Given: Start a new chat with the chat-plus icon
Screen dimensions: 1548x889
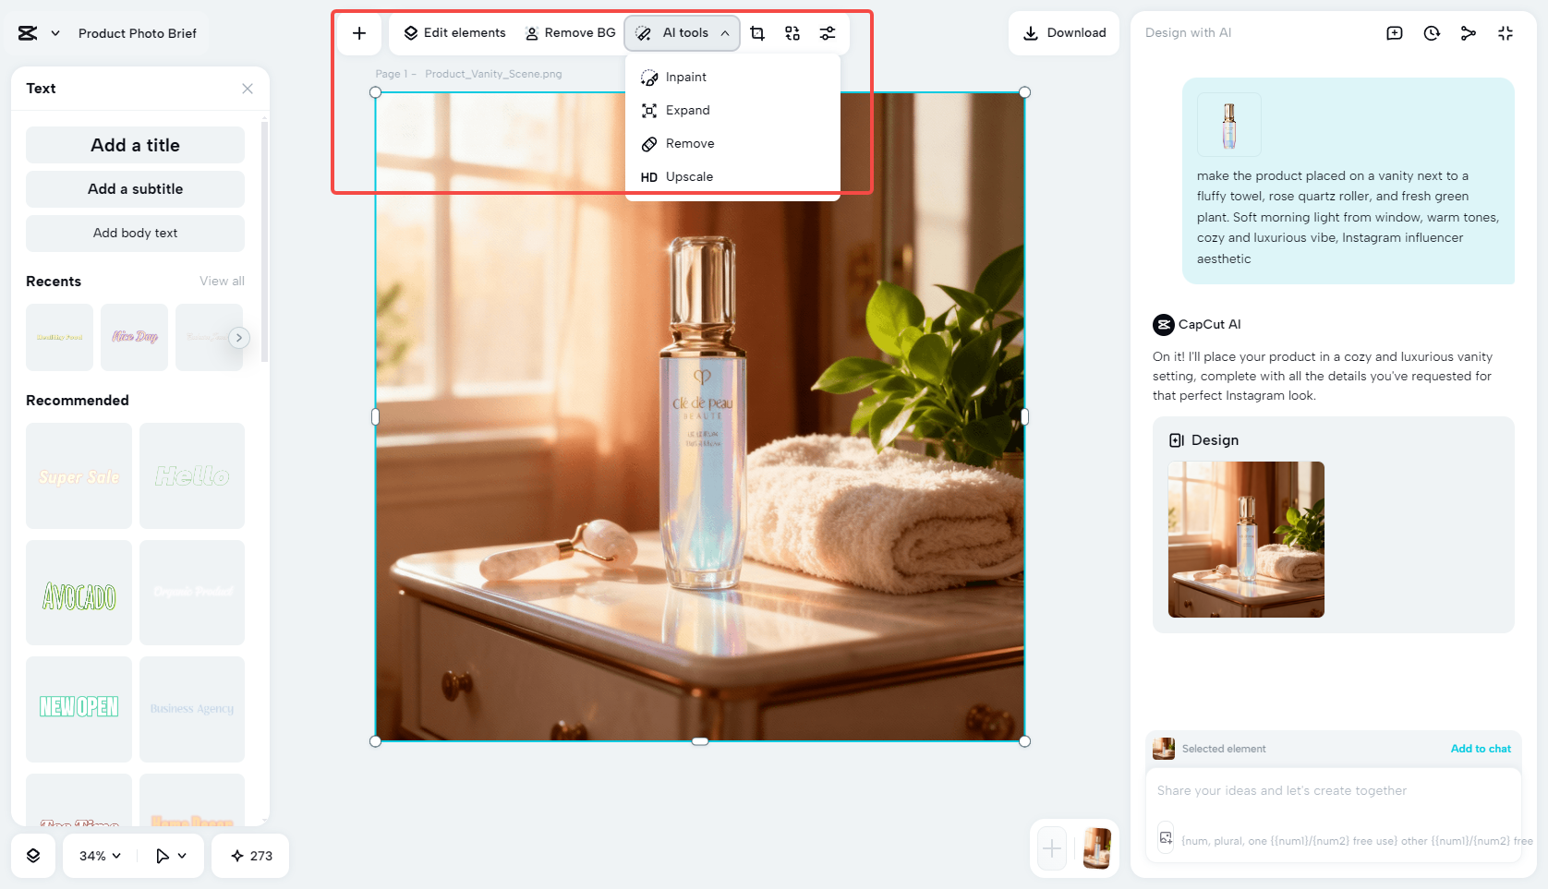Looking at the screenshot, I should pos(1394,32).
